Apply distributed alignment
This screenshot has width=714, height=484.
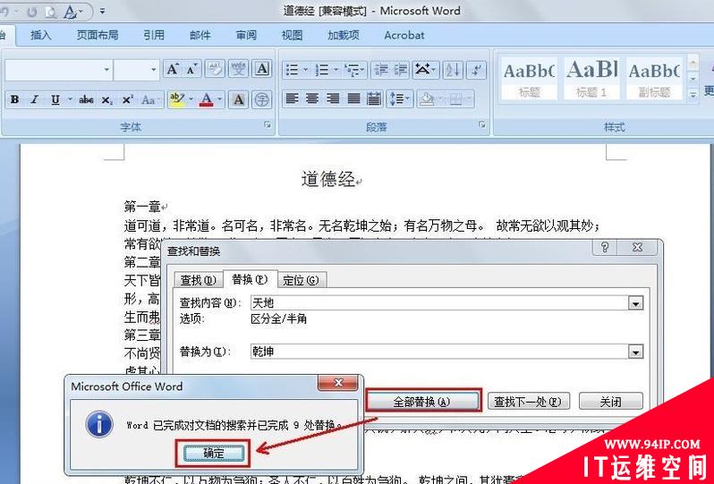pos(374,98)
